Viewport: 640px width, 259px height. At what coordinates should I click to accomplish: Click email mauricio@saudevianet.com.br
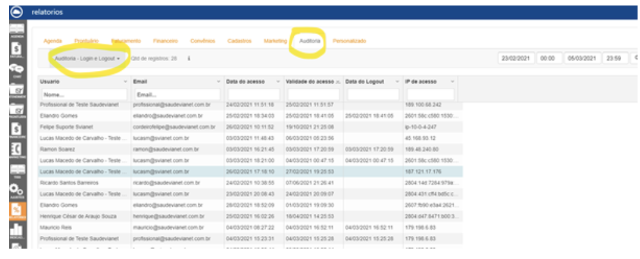pyautogui.click(x=169, y=227)
